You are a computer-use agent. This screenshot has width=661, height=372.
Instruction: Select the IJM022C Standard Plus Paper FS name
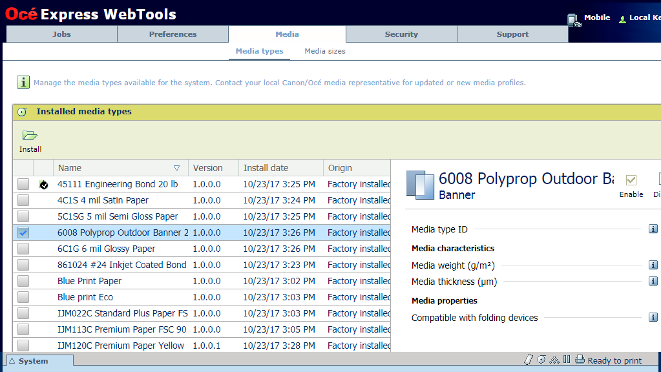pos(123,313)
